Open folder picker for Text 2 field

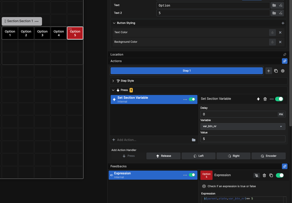tap(274, 13)
